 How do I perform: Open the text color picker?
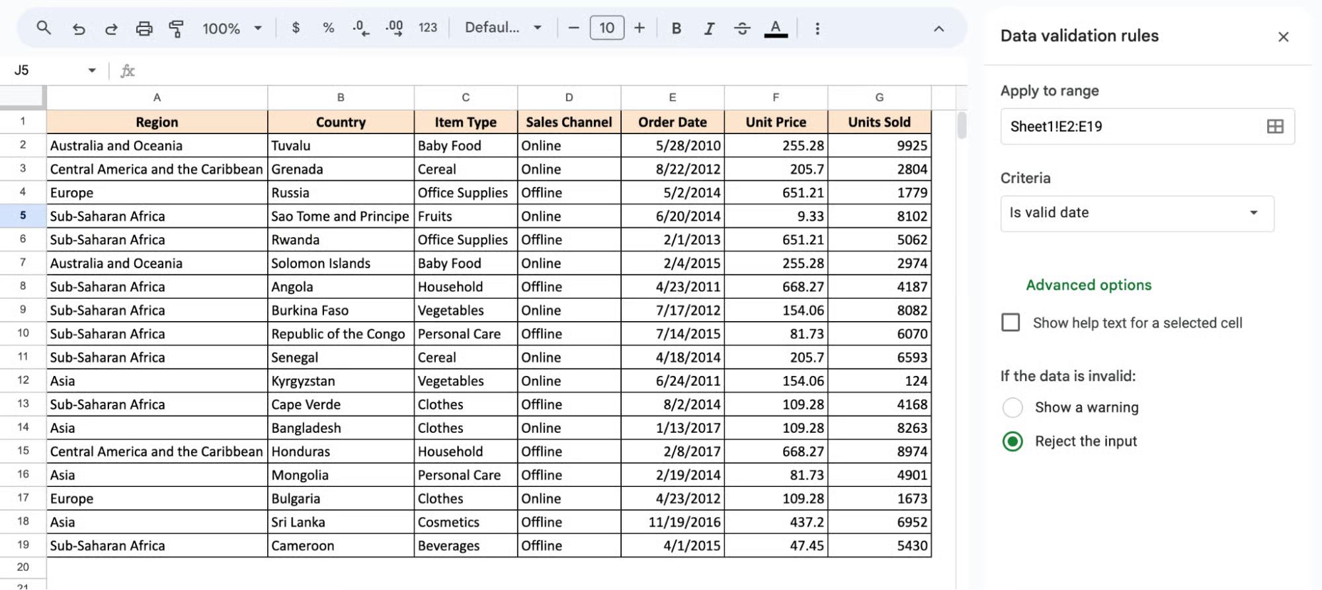tap(775, 28)
